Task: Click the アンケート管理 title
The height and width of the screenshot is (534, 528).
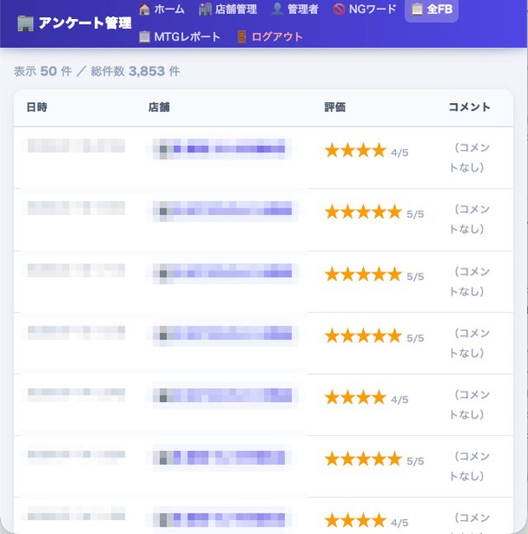Action: pyautogui.click(x=85, y=24)
